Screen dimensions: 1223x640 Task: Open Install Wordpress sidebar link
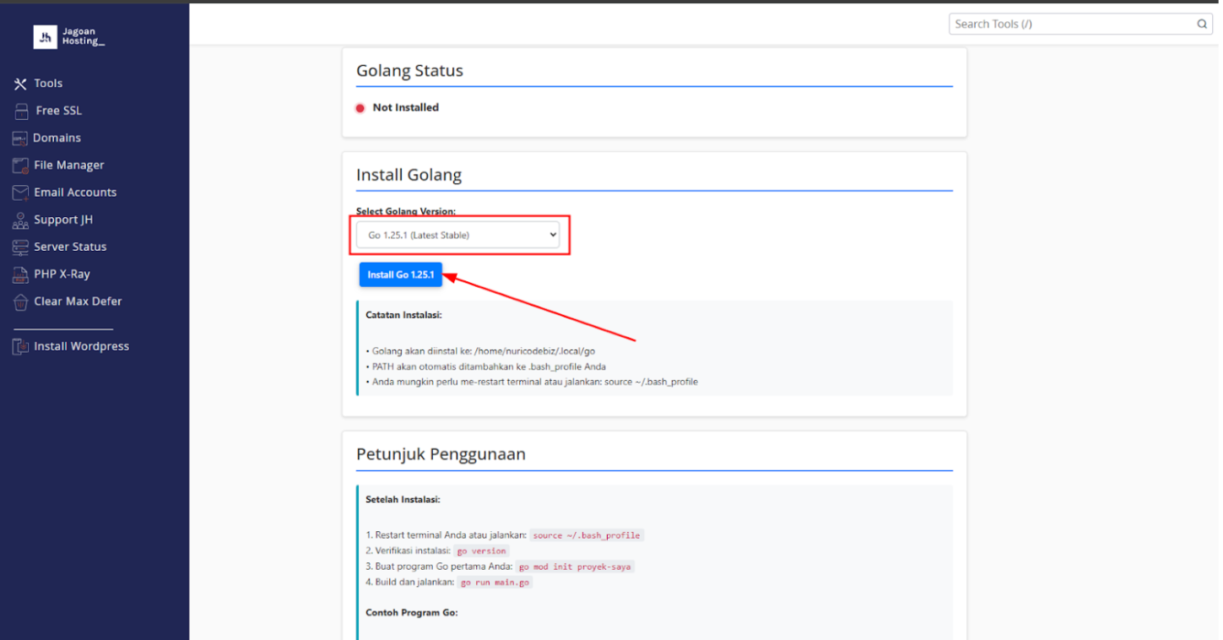tap(81, 347)
